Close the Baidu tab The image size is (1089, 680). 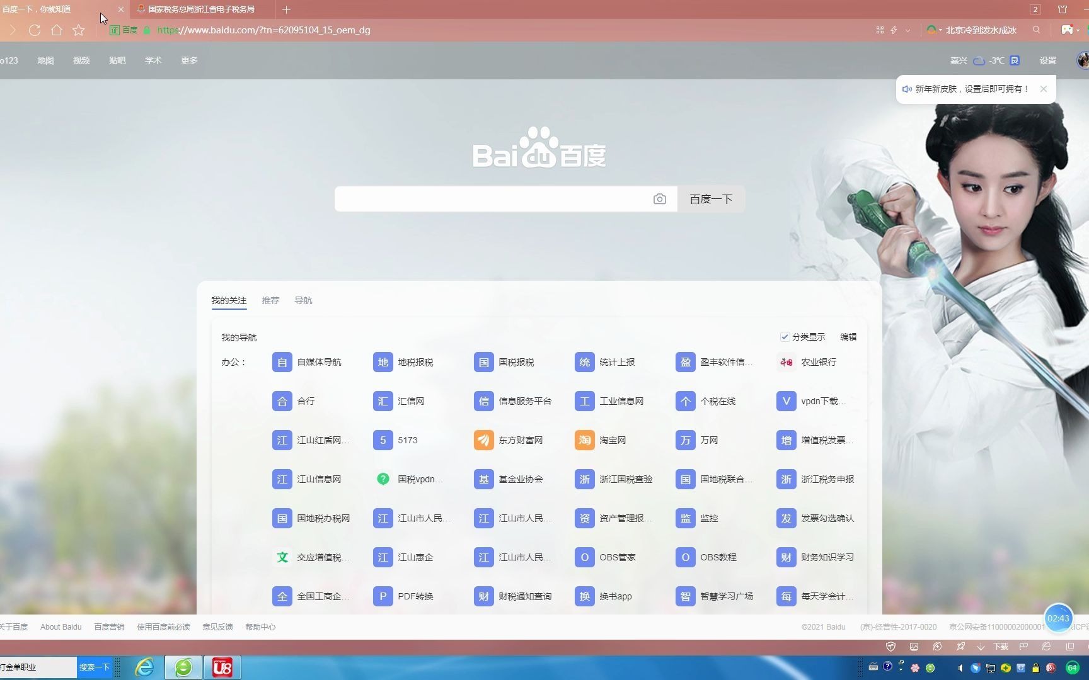pyautogui.click(x=121, y=9)
